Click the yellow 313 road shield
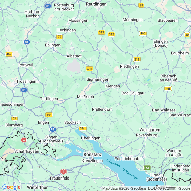 click(x=101, y=32)
